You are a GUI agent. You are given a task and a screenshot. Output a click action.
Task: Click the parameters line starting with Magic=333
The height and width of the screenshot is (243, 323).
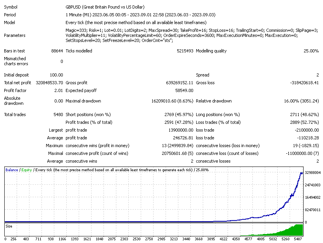[x=192, y=30]
